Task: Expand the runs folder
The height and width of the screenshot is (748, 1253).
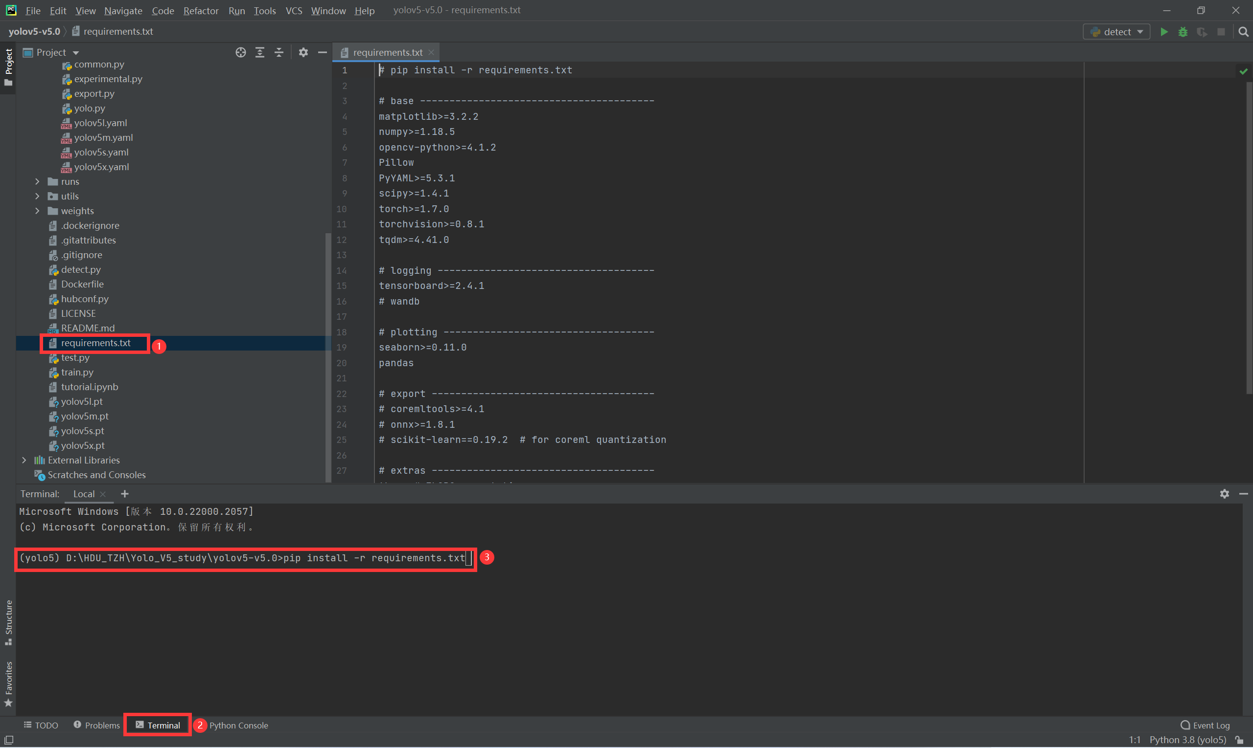Action: click(x=37, y=181)
